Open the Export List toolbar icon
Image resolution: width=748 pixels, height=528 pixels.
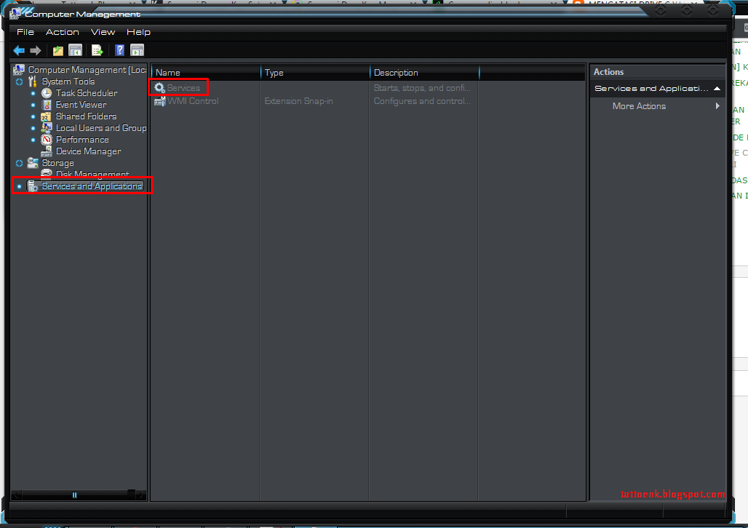coord(97,50)
